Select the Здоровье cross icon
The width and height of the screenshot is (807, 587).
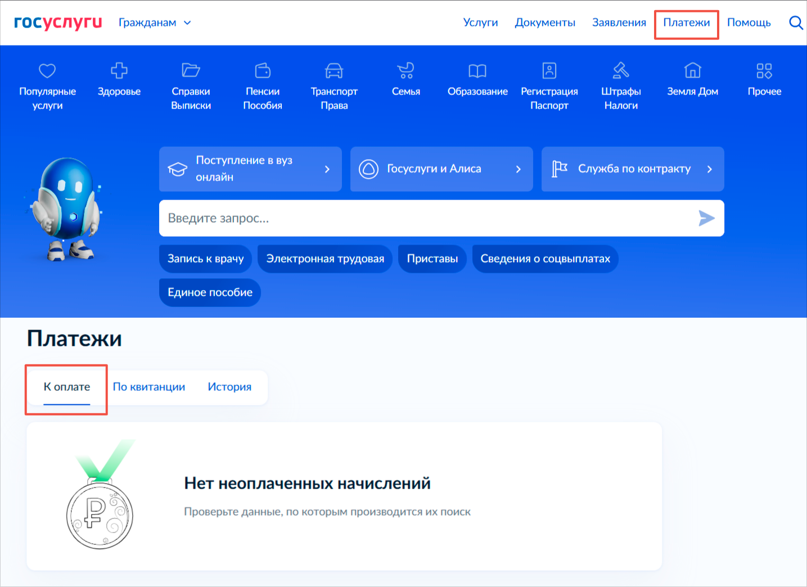[119, 71]
